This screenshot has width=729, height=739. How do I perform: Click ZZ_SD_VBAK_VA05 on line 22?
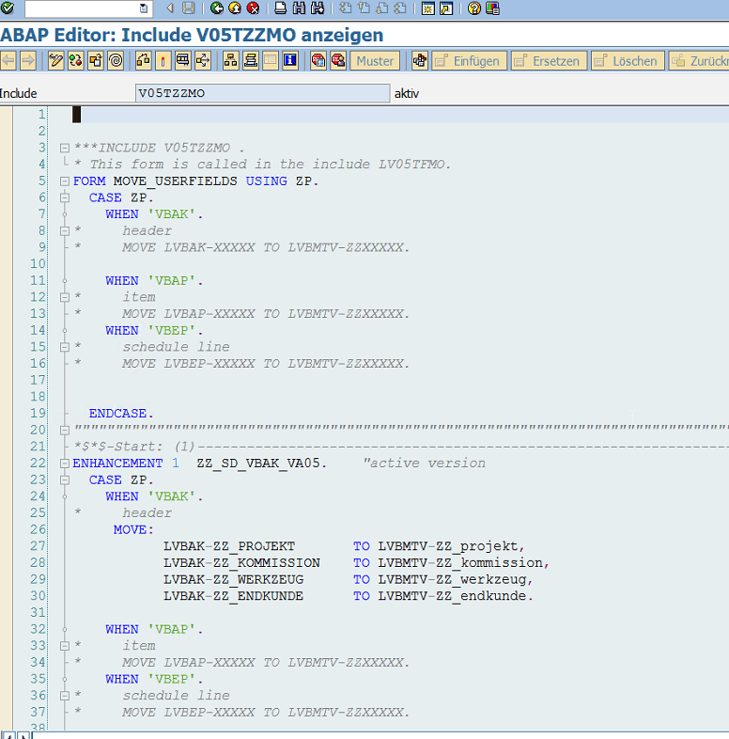(258, 464)
